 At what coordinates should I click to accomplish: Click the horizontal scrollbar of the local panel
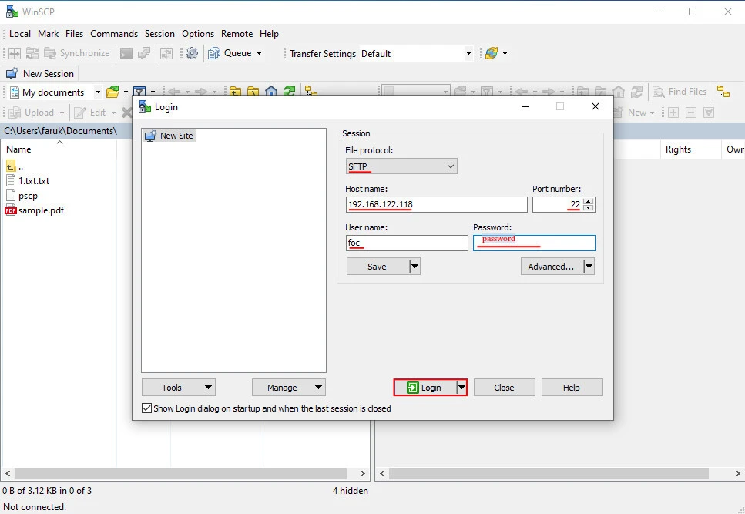coord(185,473)
